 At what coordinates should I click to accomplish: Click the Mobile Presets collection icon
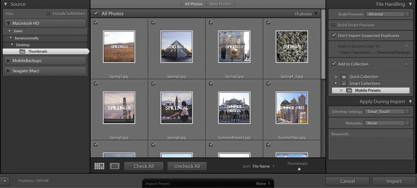tap(349, 91)
